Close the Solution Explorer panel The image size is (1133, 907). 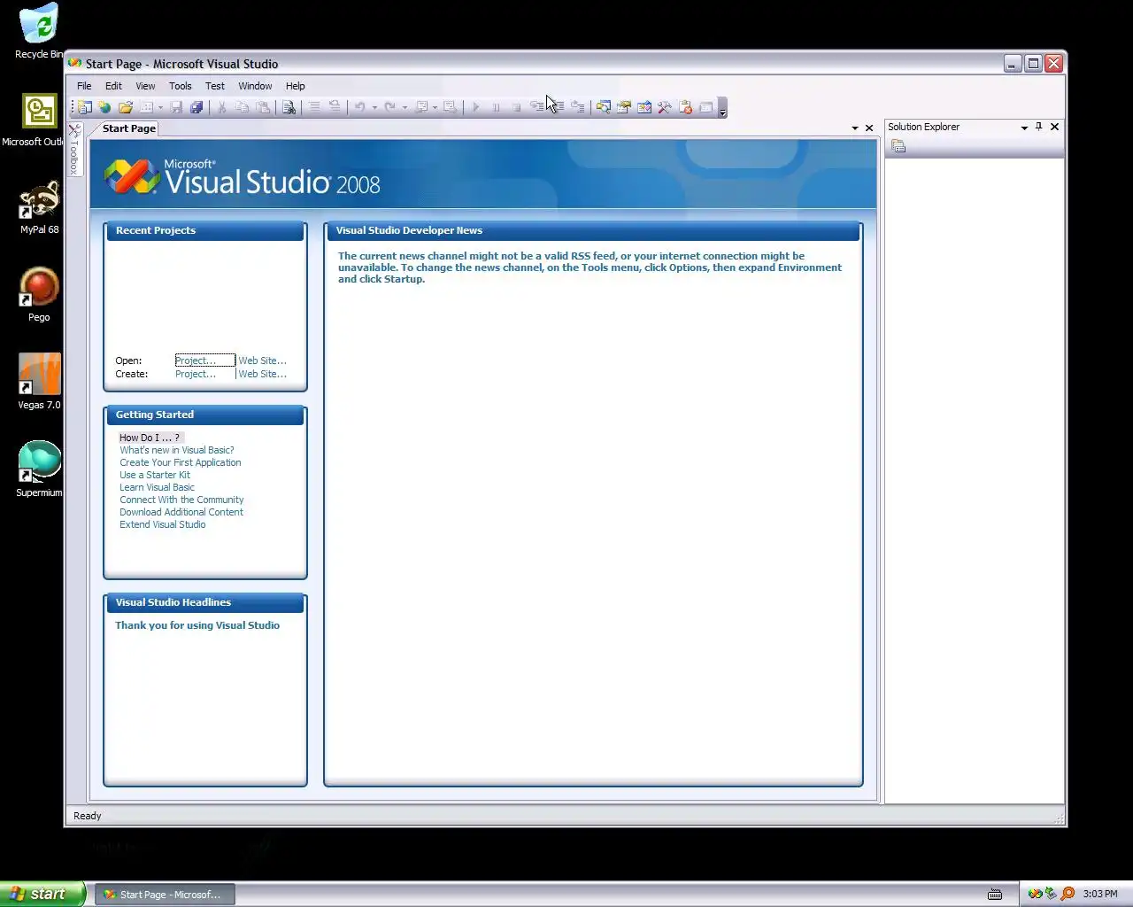1054,127
